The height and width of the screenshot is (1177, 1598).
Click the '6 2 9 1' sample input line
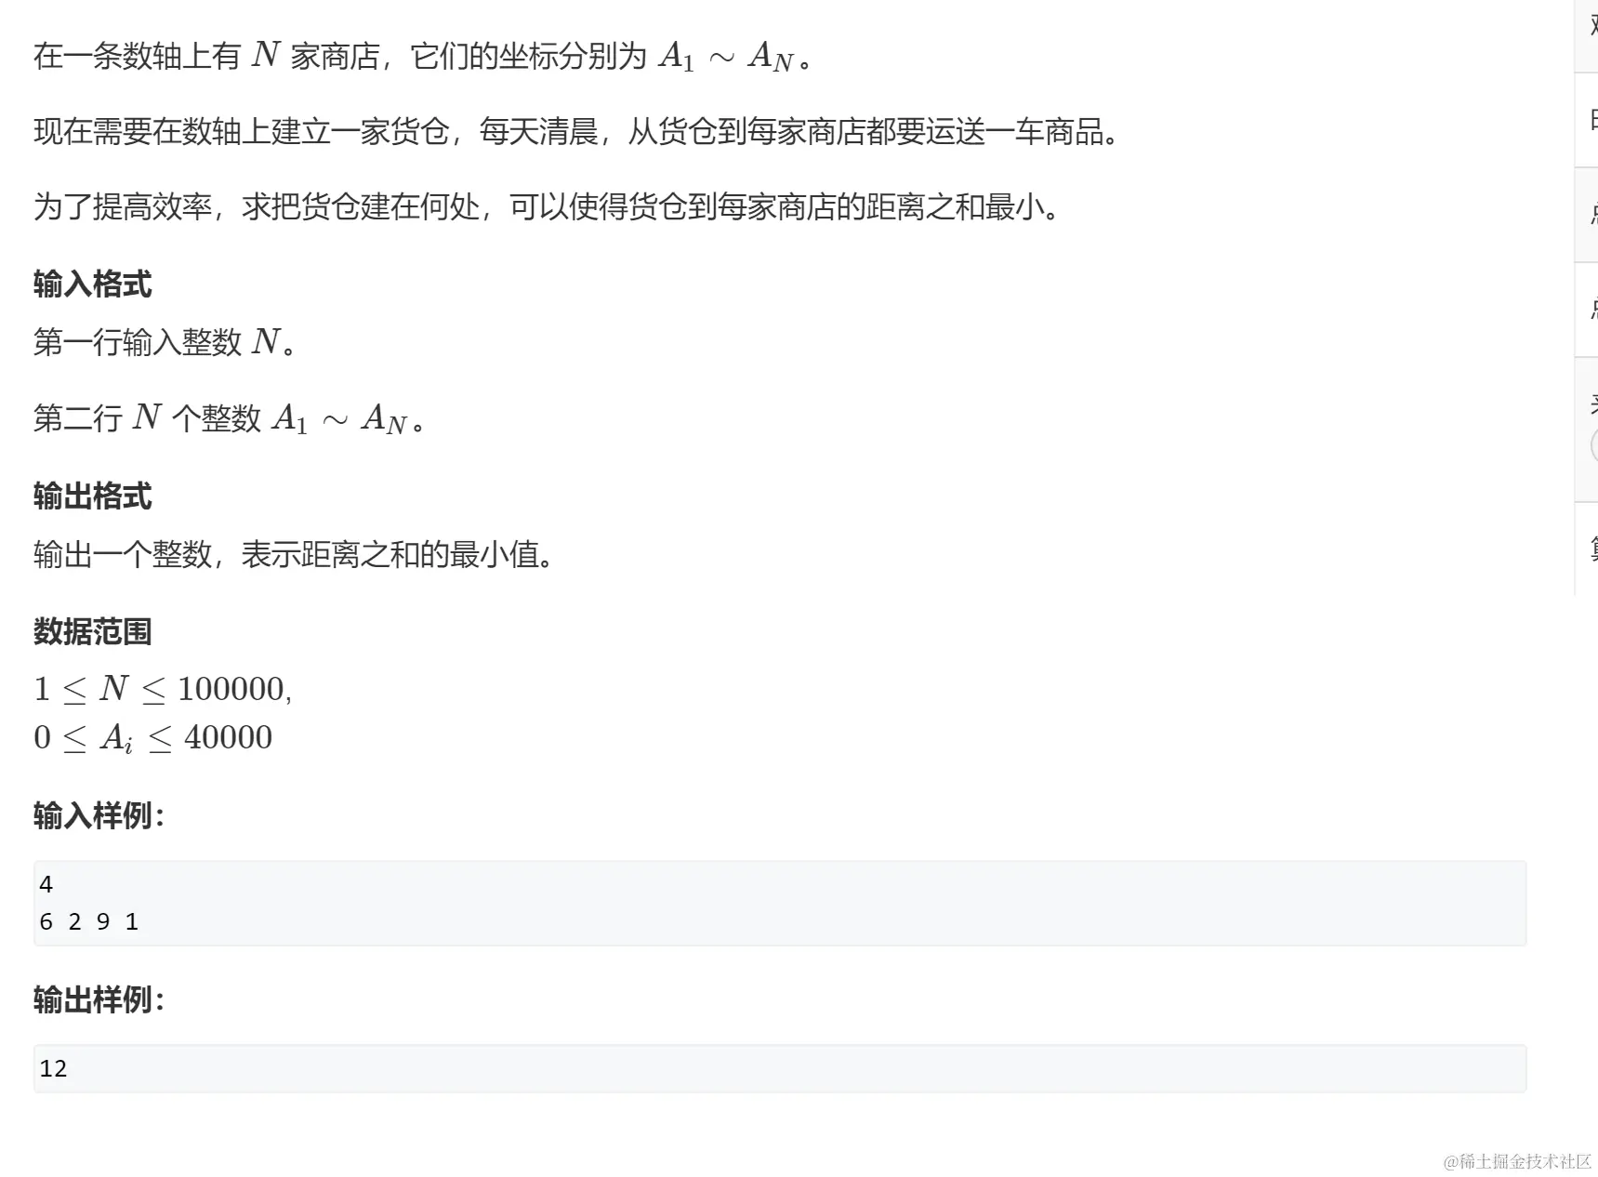click(89, 921)
